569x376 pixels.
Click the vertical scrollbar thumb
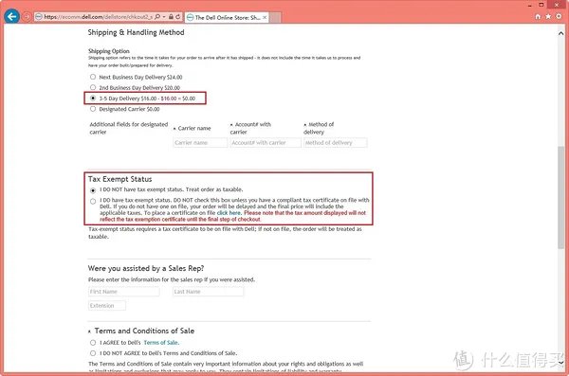561,198
